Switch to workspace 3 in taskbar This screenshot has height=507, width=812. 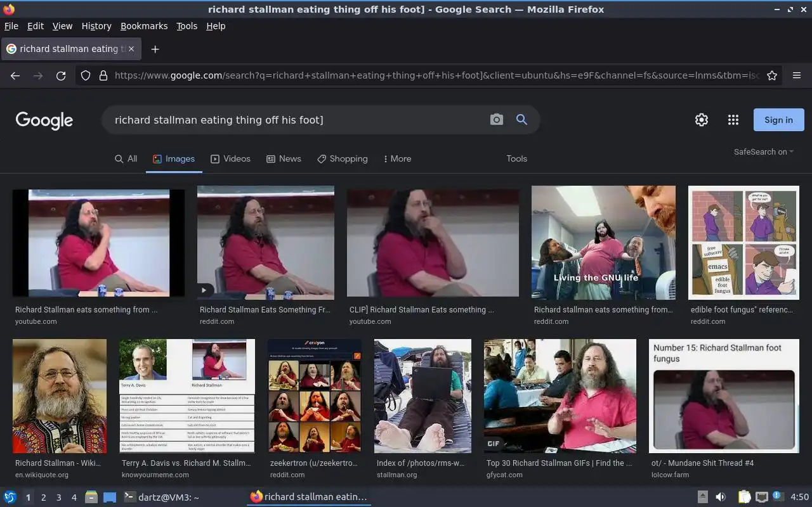point(59,497)
